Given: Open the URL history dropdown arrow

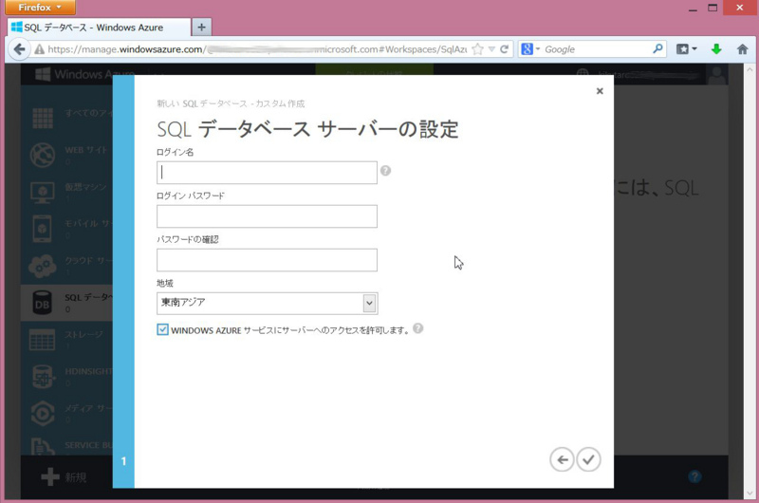Looking at the screenshot, I should [491, 49].
